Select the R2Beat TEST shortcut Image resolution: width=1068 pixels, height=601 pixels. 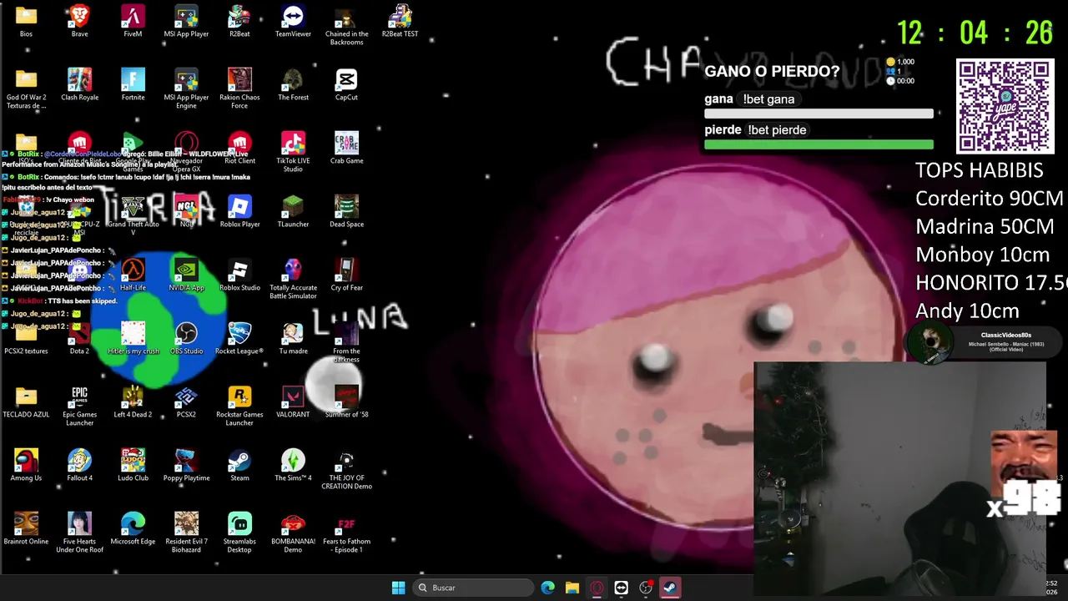pyautogui.click(x=400, y=22)
